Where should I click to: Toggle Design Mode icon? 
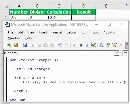94,45
